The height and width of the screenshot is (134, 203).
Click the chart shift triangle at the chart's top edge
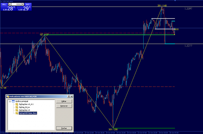click(x=175, y=1)
